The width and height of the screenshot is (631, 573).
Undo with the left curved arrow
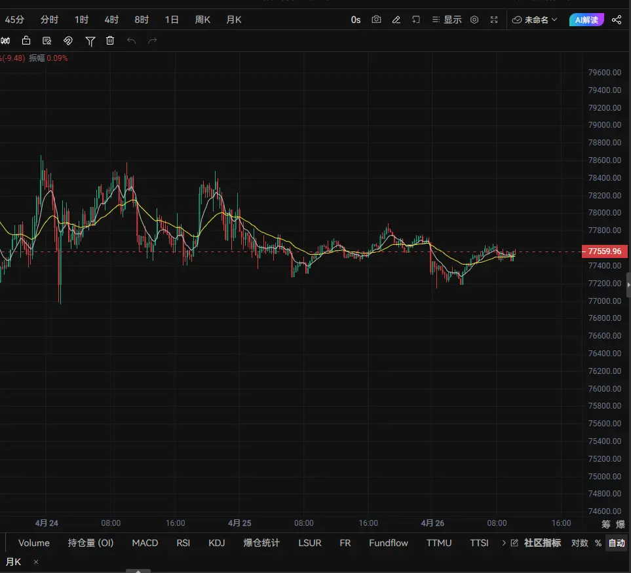pos(131,41)
